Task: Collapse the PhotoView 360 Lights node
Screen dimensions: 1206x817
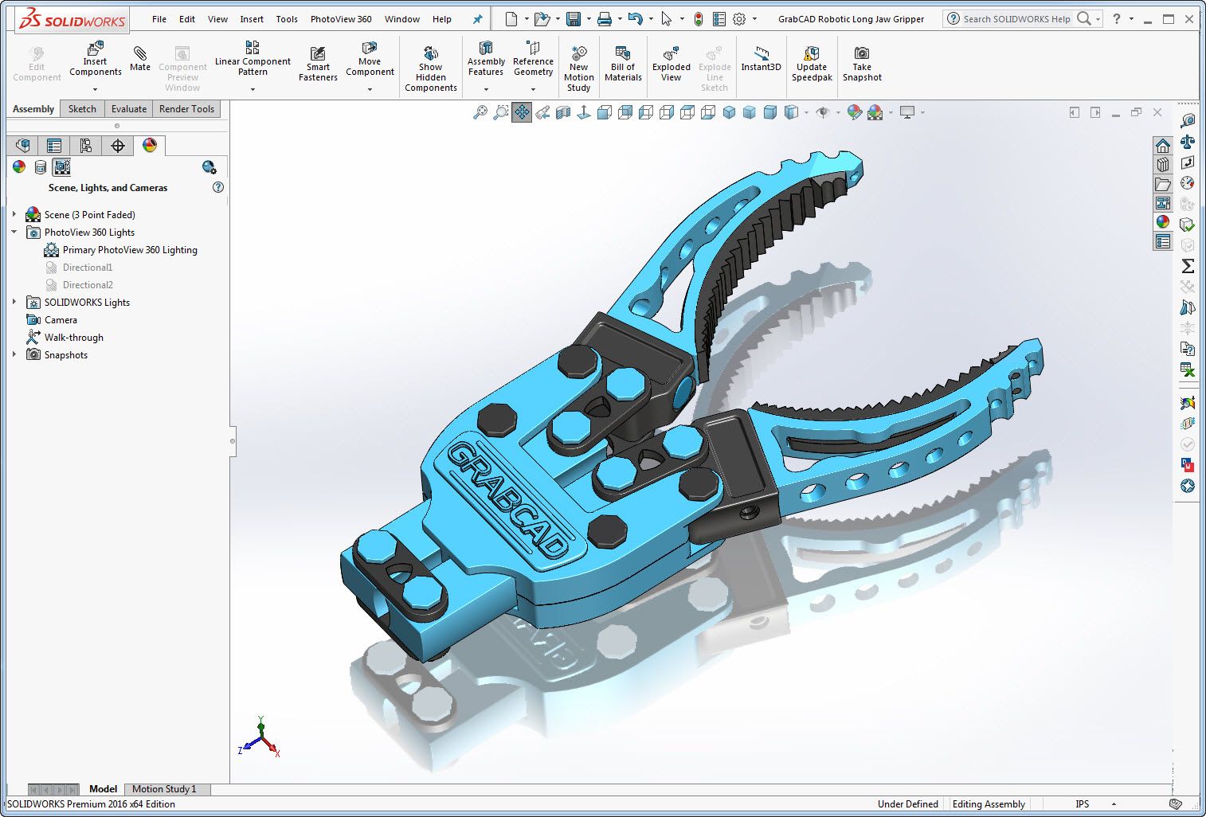Action: pyautogui.click(x=14, y=232)
